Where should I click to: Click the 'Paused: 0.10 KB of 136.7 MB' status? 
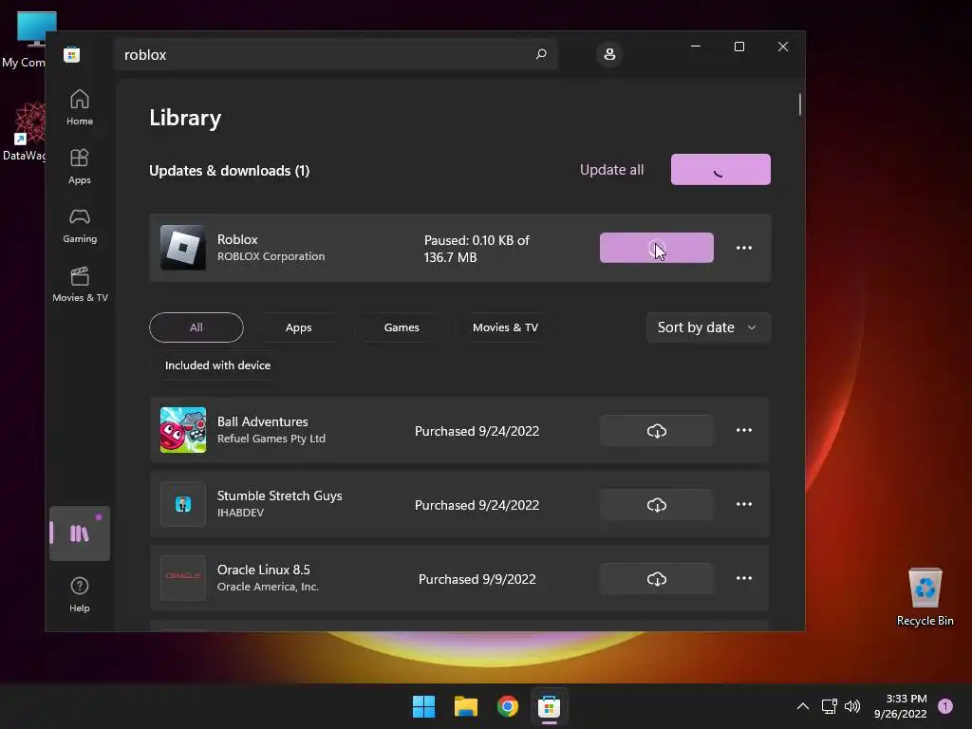[x=477, y=249]
